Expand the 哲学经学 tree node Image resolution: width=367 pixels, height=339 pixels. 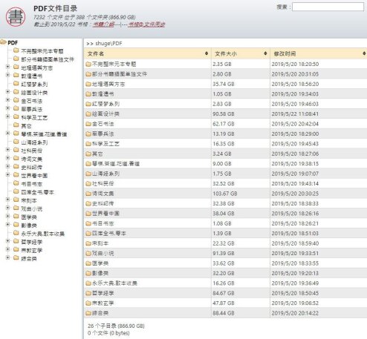click(x=7, y=241)
